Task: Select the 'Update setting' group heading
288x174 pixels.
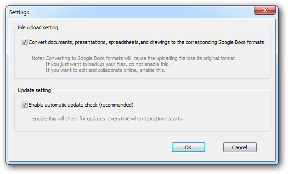Action: coord(34,90)
